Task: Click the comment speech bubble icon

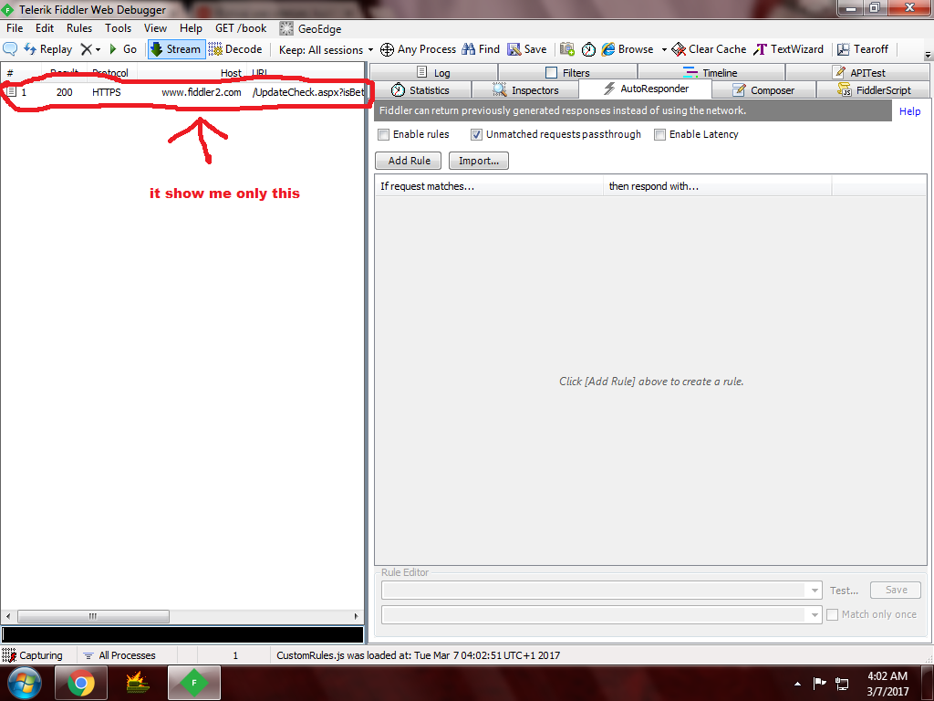Action: tap(10, 49)
